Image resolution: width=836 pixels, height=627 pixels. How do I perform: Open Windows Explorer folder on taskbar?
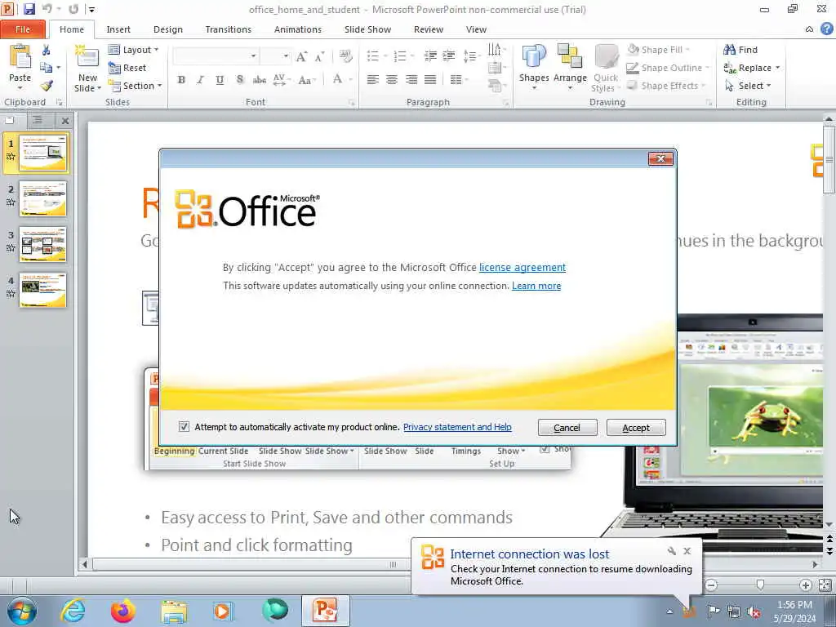click(x=174, y=611)
